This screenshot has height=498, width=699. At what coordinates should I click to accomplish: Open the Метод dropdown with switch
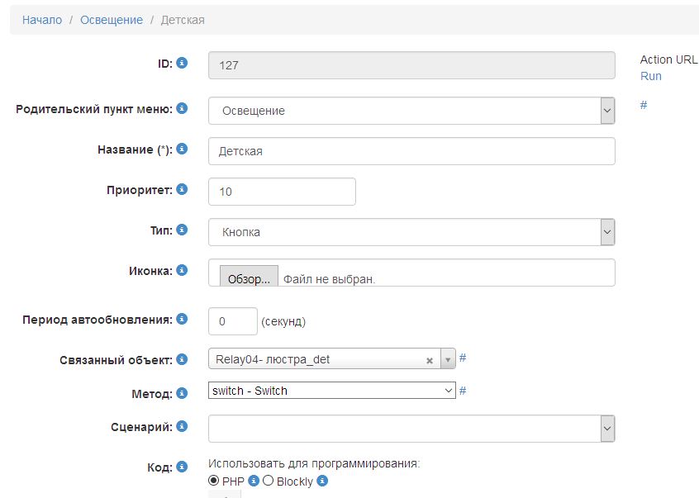pyautogui.click(x=331, y=391)
